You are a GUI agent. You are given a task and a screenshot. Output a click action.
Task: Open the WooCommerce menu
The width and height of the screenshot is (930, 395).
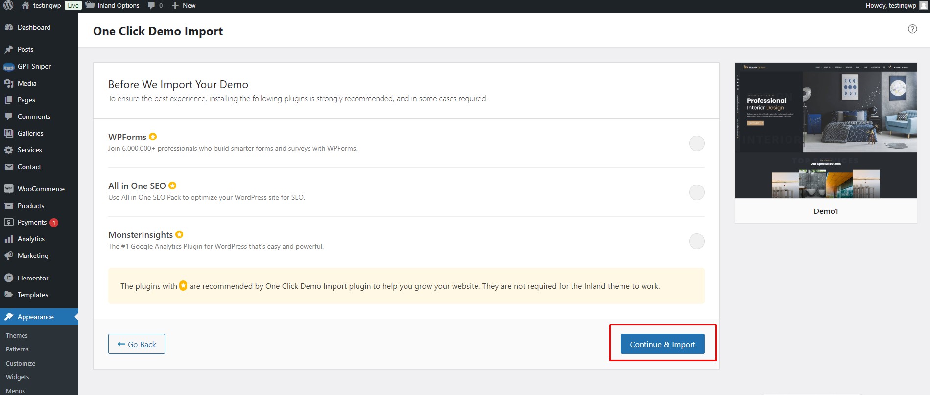[39, 189]
